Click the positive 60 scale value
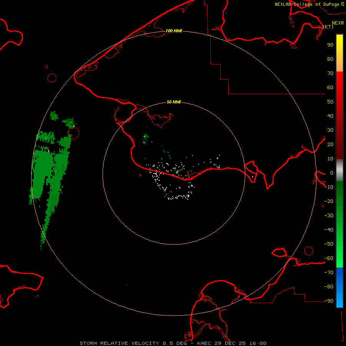This screenshot has height=346, width=346. 330,87
